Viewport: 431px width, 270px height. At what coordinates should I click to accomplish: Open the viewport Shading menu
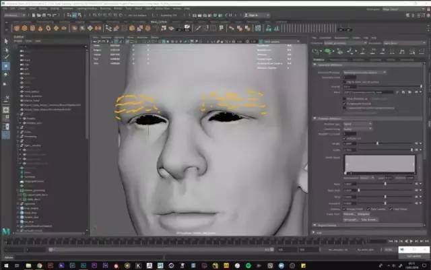[x=106, y=37]
